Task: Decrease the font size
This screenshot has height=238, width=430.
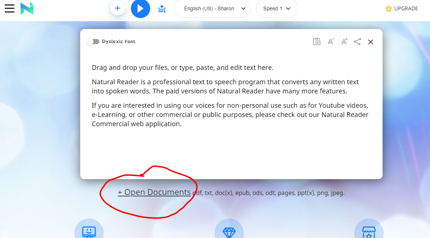Action: point(331,42)
